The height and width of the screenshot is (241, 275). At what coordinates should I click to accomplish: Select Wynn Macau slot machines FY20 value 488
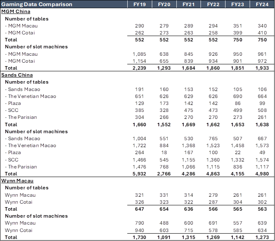[x=164, y=223]
